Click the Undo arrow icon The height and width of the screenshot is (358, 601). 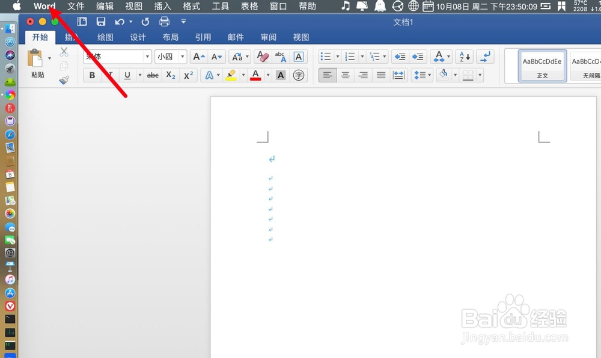pos(120,22)
